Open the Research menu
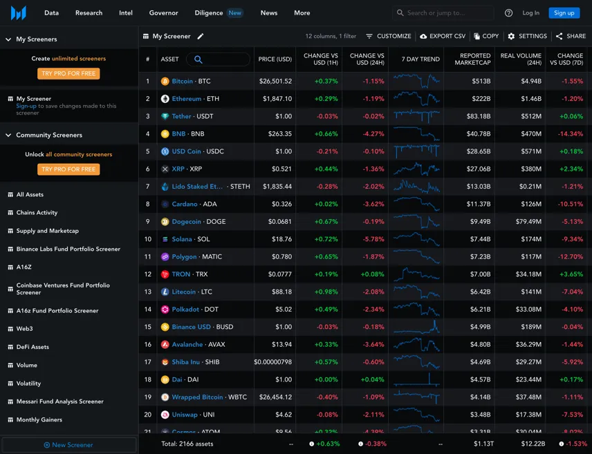Screen dimensions: 592x454 click(89, 13)
